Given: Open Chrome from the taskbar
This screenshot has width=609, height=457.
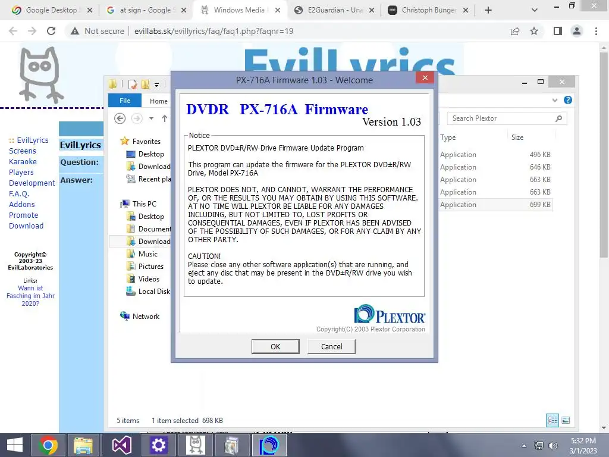Looking at the screenshot, I should 48,445.
